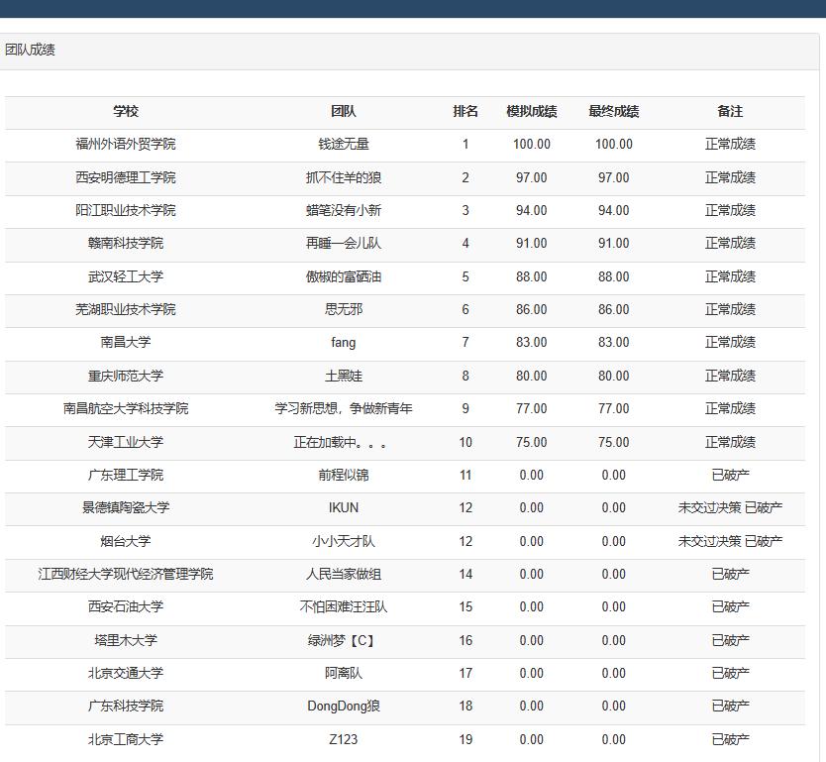Viewport: 826px width, 762px height.
Task: Select the team named fang
Action: [344, 343]
